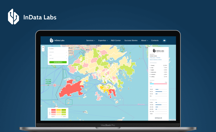
Task: Click the DATA564.HK link in info panel
Action: pos(158,118)
